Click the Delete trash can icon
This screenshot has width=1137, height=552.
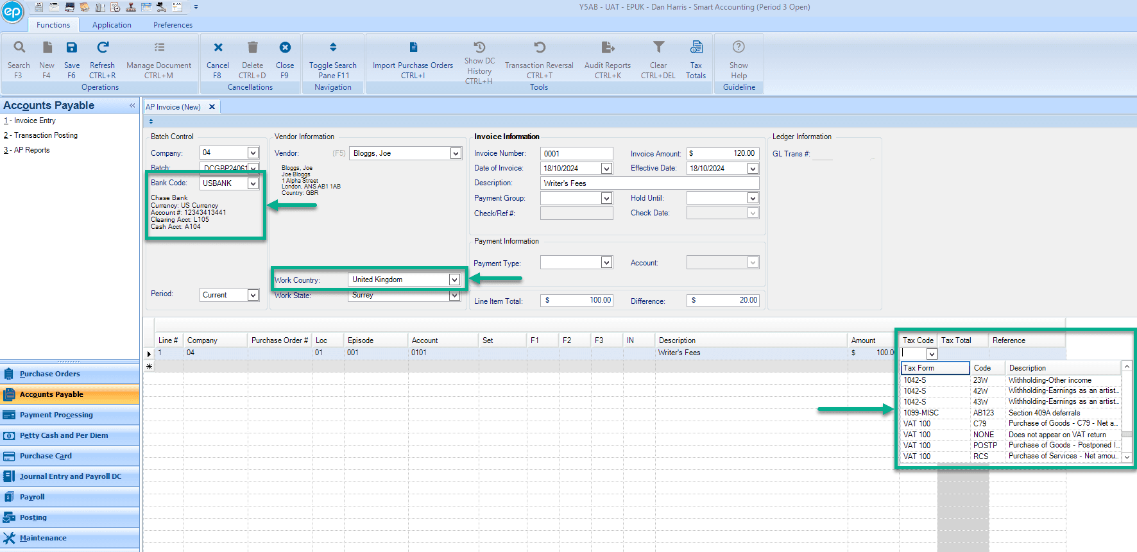[x=252, y=47]
